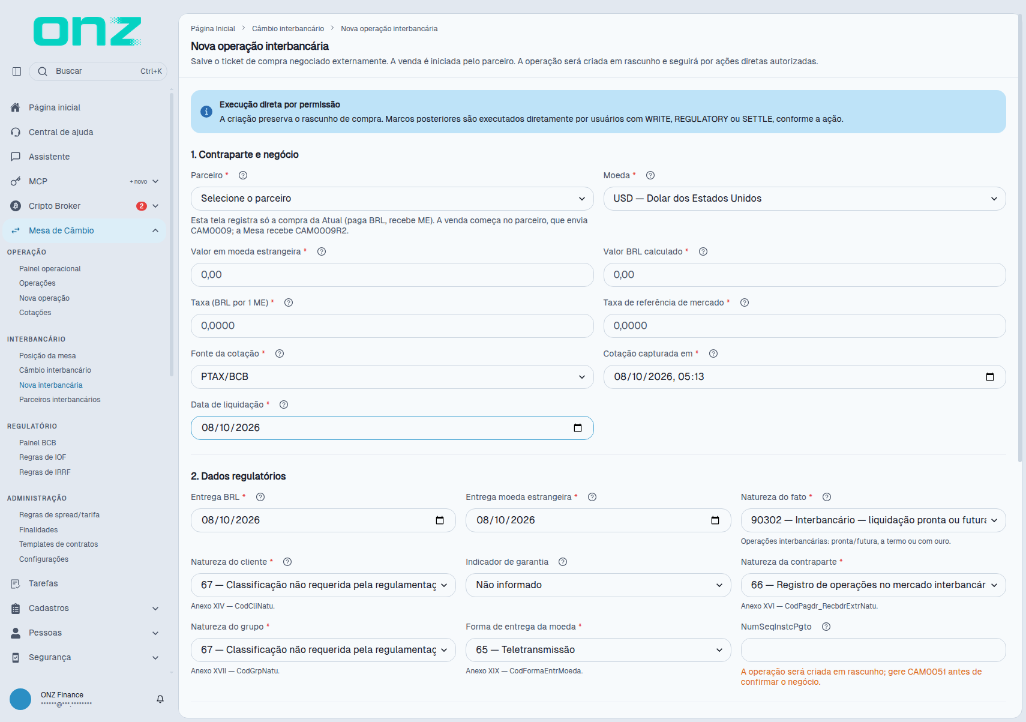Click Câmbio interbancário breadcrumb link

click(288, 29)
